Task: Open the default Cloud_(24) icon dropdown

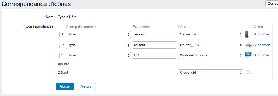Action: click(x=211, y=72)
